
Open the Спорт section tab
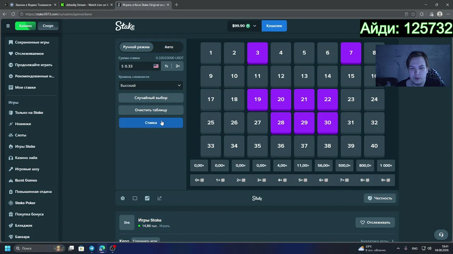(x=48, y=26)
